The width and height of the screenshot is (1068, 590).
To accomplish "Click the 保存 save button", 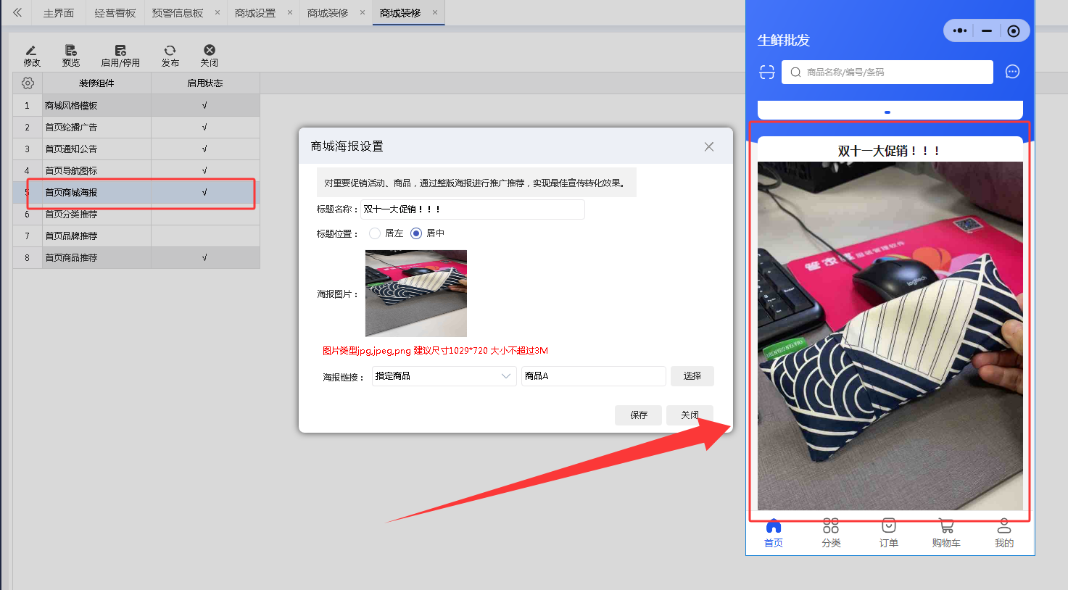I will (x=638, y=415).
